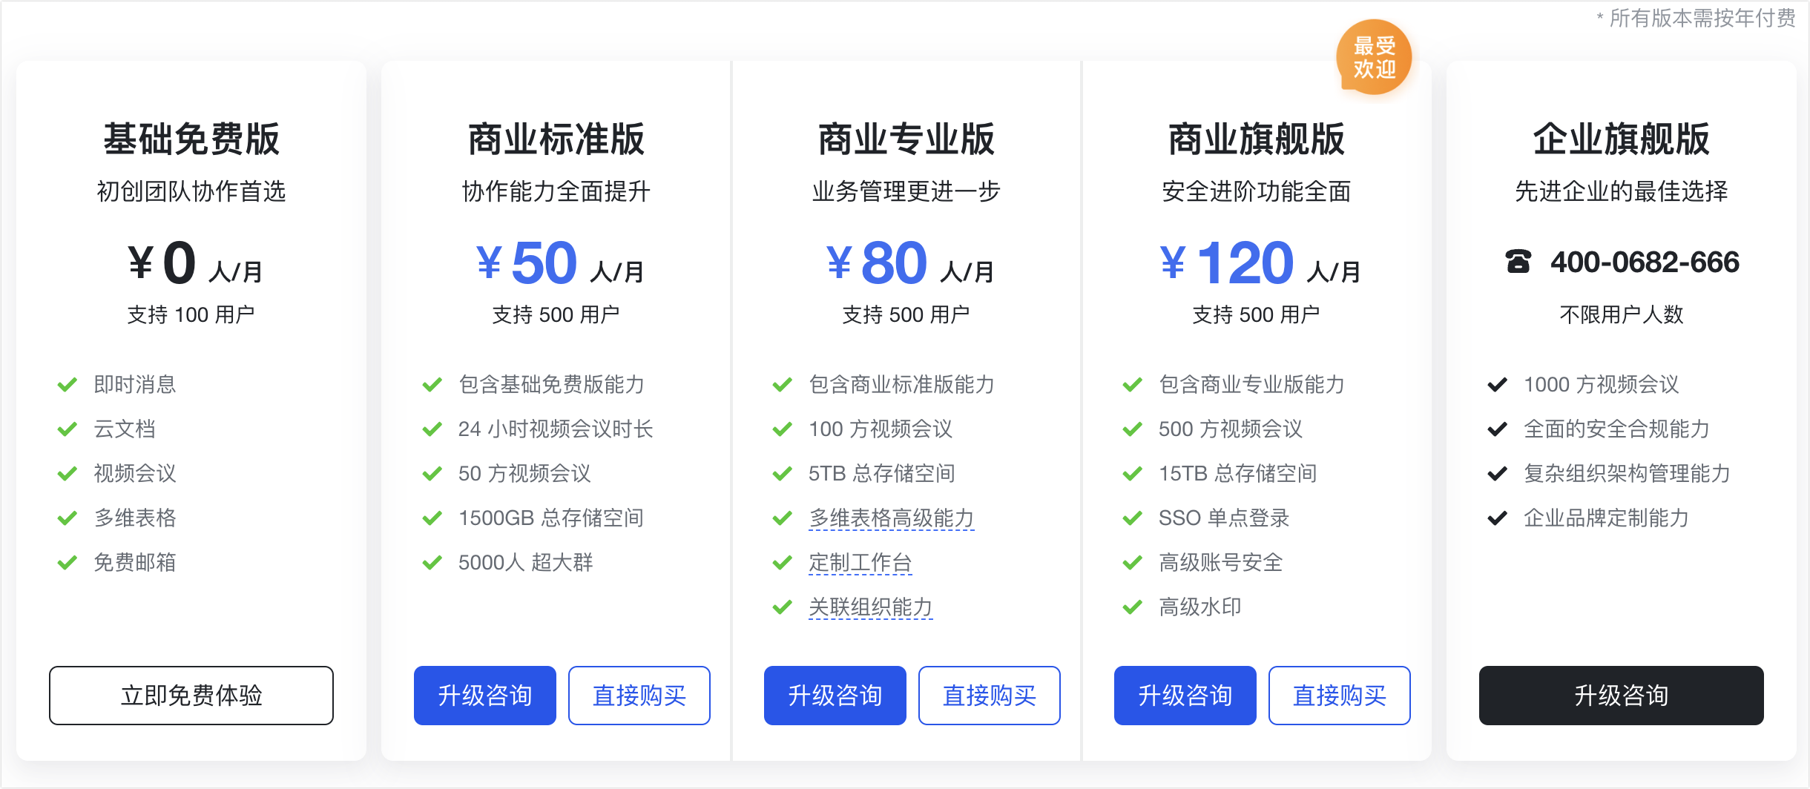Click the checkmark beside SSO 单点登录

click(x=1133, y=518)
